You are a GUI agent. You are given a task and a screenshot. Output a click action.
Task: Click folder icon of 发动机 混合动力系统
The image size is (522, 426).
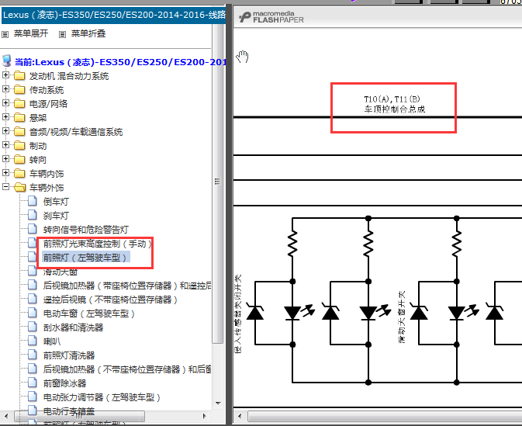[19, 76]
